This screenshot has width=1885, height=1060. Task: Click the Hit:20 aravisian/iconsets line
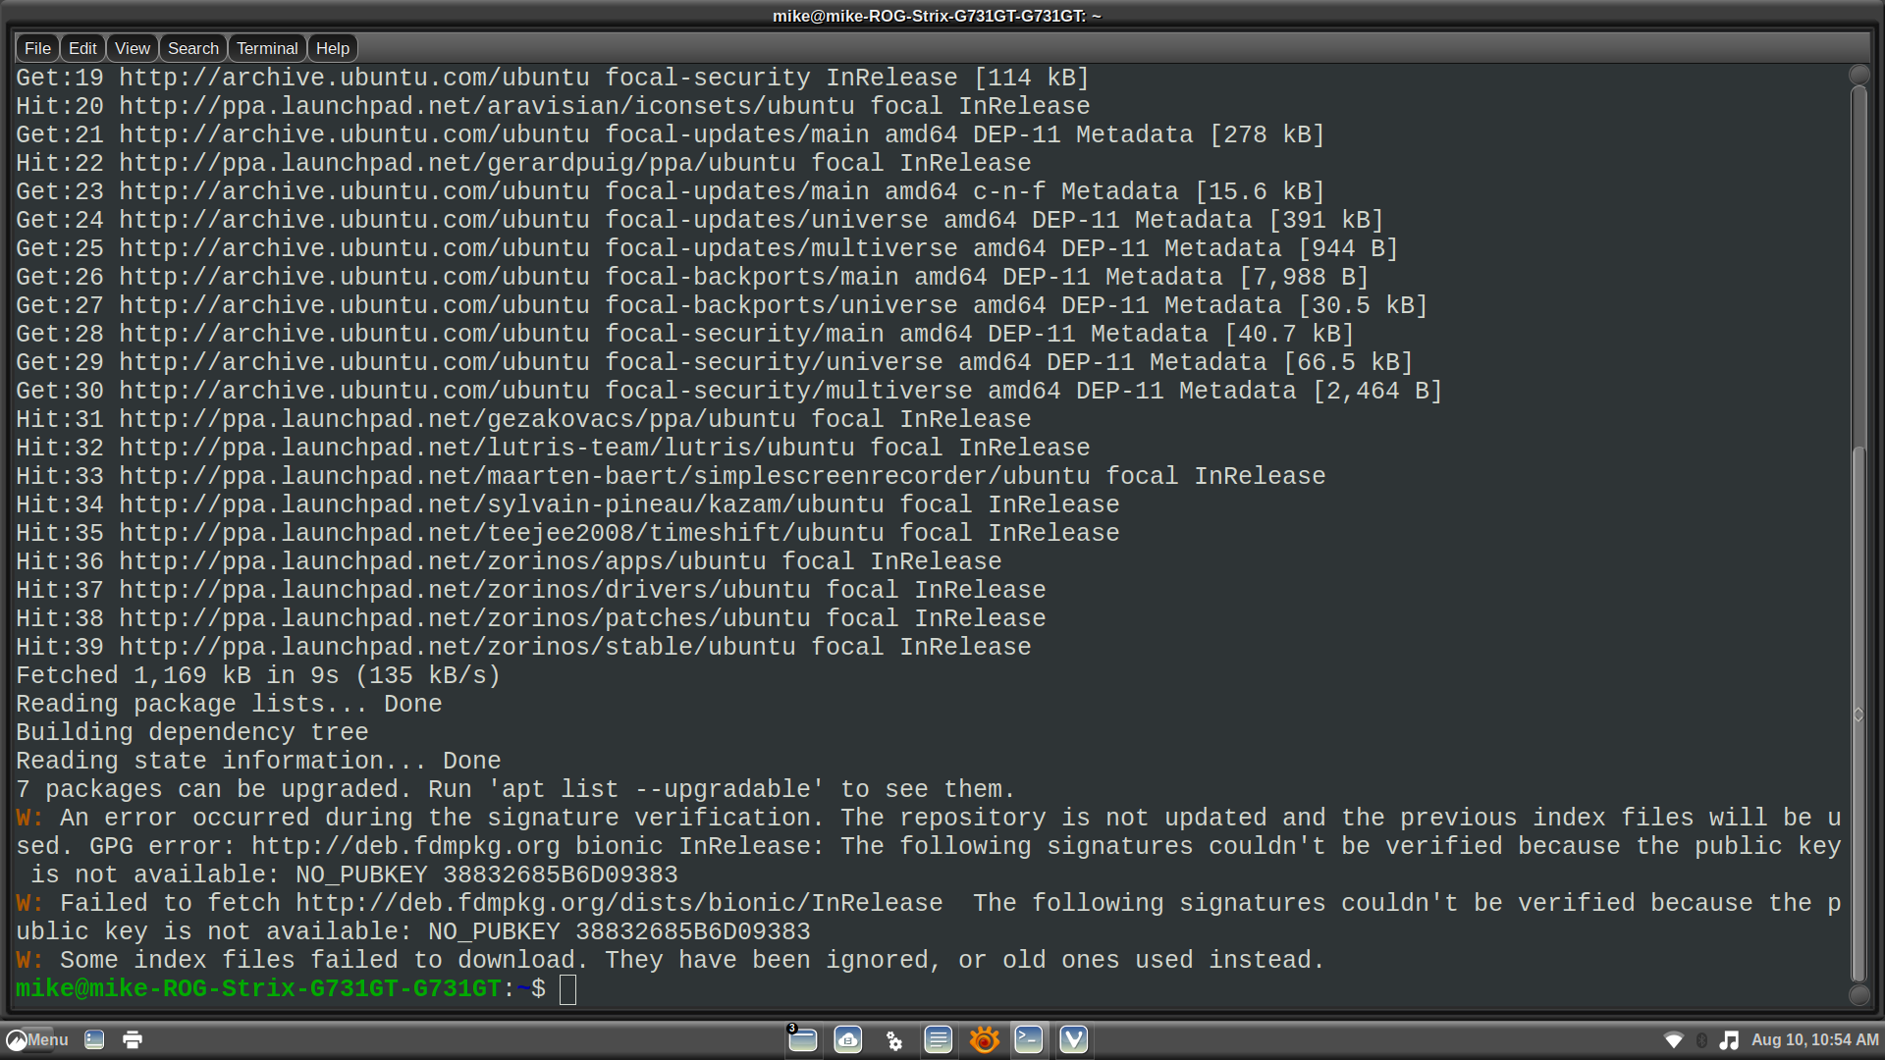point(553,106)
